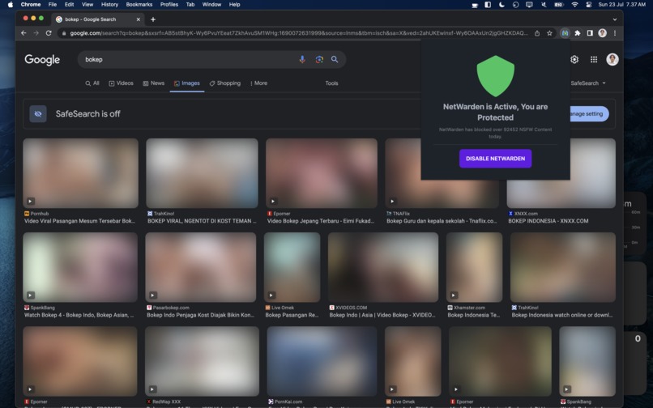Click the green NetWarden shield
The height and width of the screenshot is (408, 653).
tap(495, 76)
